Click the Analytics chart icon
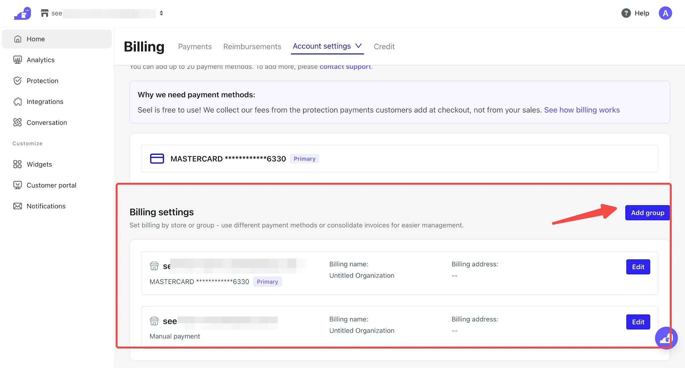The height and width of the screenshot is (368, 685). pyautogui.click(x=18, y=60)
